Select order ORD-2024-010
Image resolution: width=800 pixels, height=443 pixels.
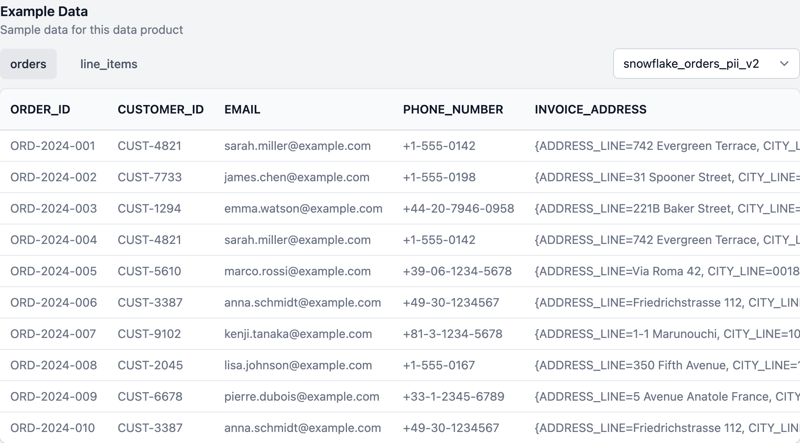pos(53,428)
